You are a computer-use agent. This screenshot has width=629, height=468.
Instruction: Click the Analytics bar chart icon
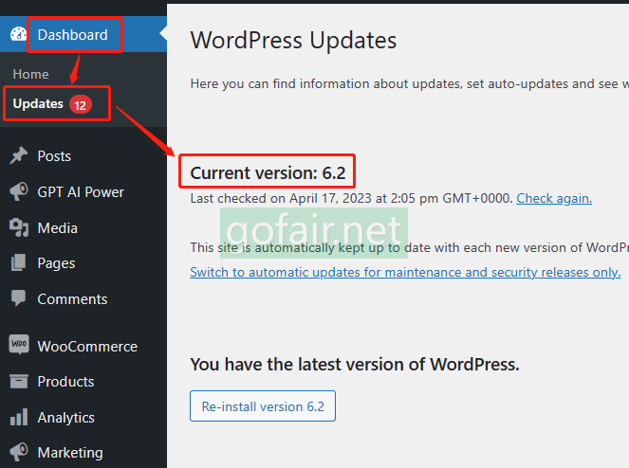coord(19,417)
